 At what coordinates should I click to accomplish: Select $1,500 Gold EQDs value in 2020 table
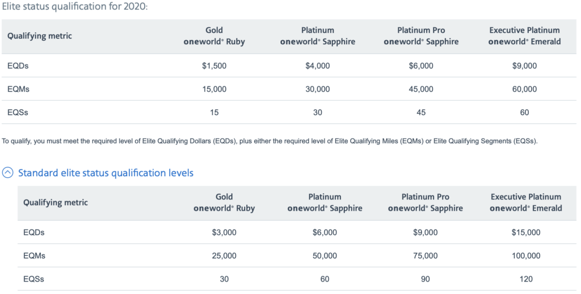214,66
